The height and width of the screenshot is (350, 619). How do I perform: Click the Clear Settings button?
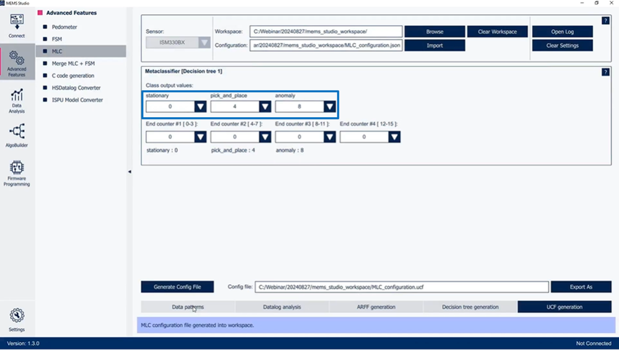tap(563, 45)
